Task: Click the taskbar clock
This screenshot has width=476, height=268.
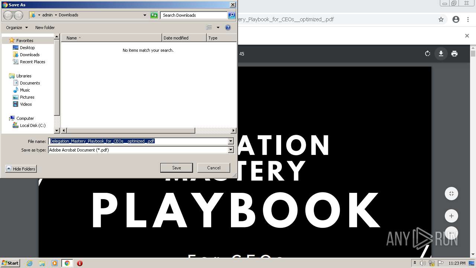Action: click(x=457, y=263)
